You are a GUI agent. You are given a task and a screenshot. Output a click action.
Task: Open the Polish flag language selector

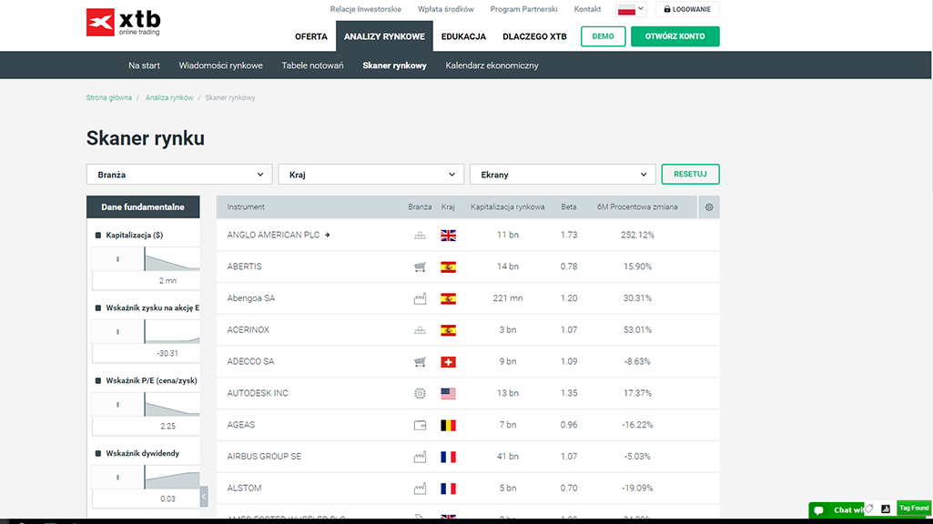tap(631, 10)
